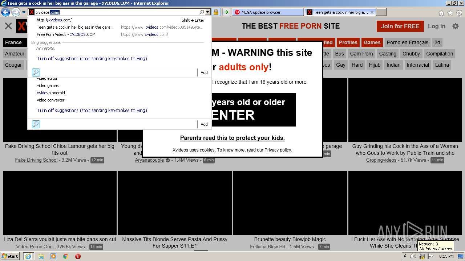Choose the 'Free Porn Videos - XVIDEOS.COM' history entry

[x=120, y=34]
